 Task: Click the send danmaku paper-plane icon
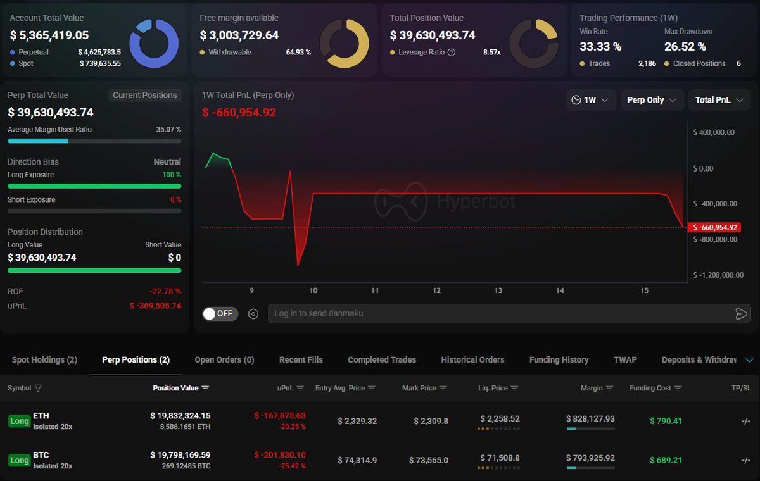coord(740,314)
